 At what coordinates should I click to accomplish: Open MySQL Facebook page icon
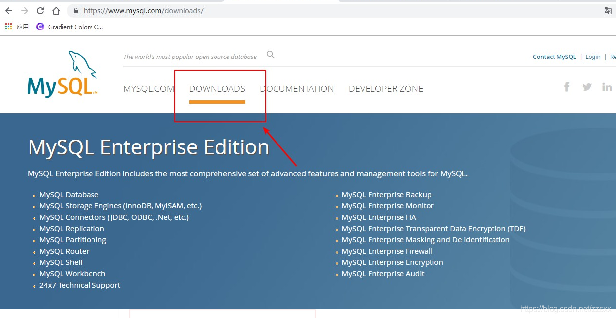click(567, 87)
